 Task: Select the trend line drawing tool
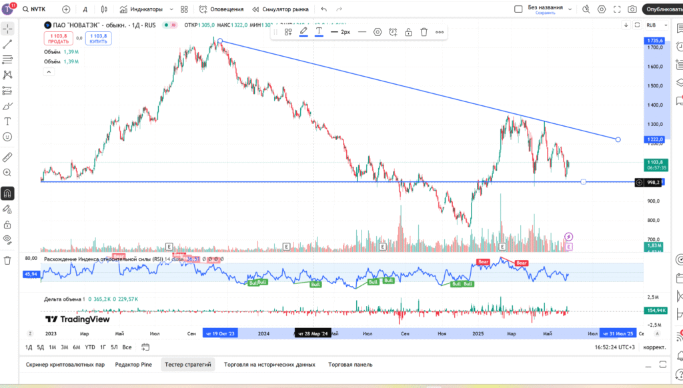click(x=7, y=45)
